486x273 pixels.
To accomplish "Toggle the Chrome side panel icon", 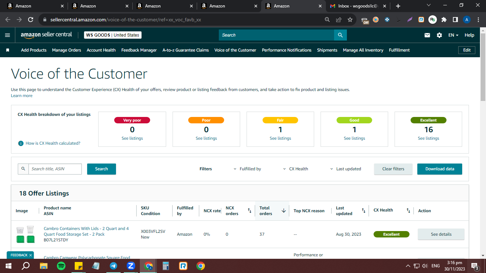I will pyautogui.click(x=455, y=20).
